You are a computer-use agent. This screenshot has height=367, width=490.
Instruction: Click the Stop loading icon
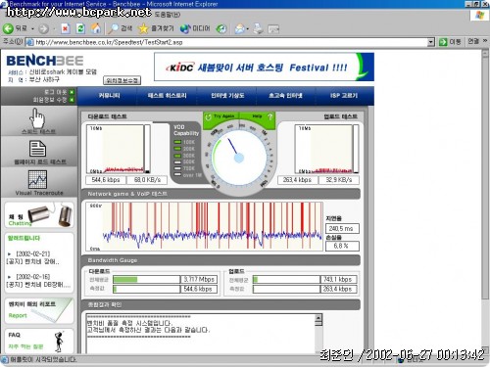click(66, 28)
